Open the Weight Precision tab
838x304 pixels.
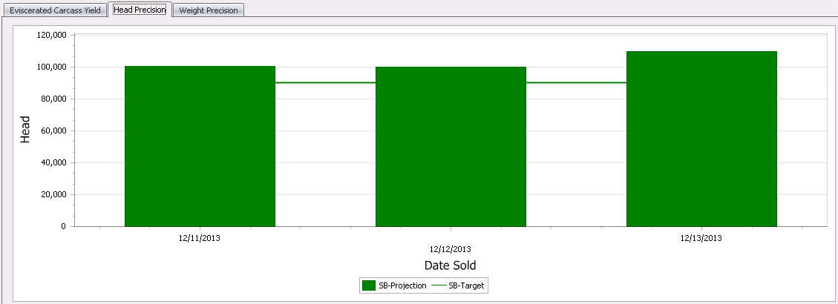tap(209, 10)
